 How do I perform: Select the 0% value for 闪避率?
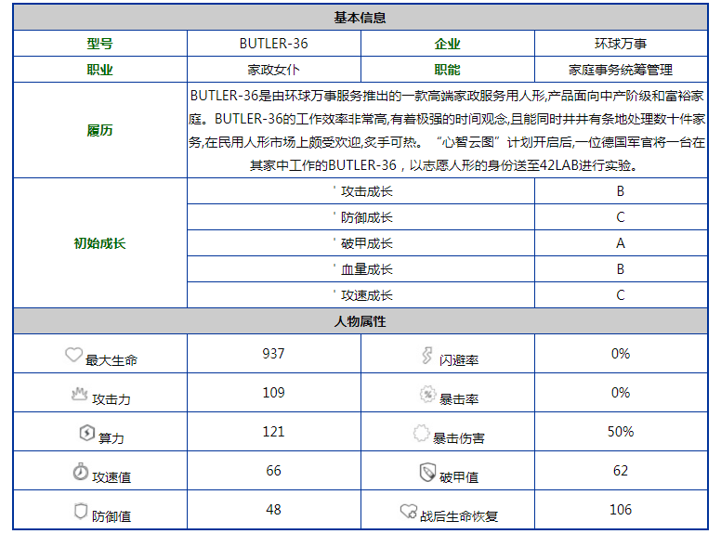621,354
